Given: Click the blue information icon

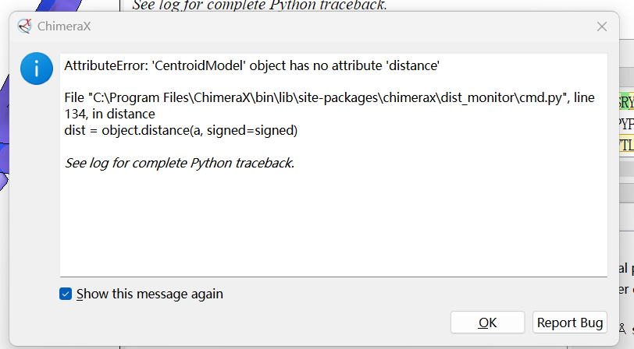Looking at the screenshot, I should pyautogui.click(x=37, y=69).
